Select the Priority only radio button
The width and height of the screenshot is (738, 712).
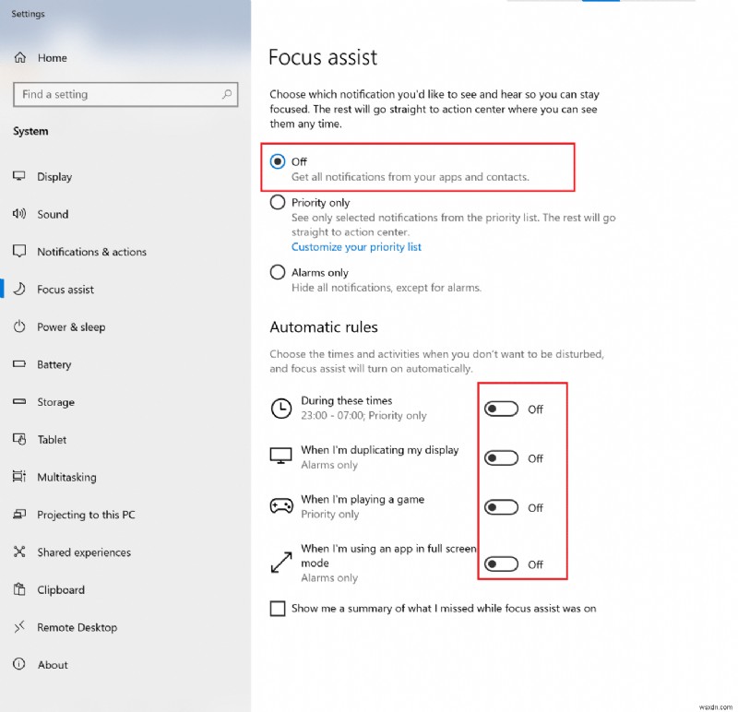pos(278,203)
